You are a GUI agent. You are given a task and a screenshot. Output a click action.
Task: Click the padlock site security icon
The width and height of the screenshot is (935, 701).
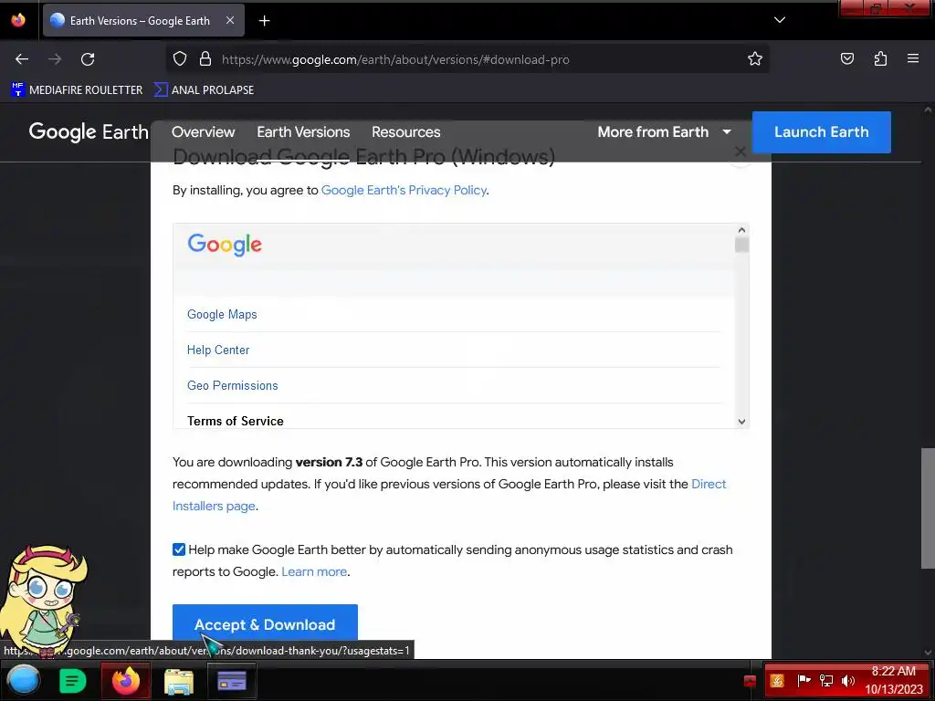[x=205, y=59]
